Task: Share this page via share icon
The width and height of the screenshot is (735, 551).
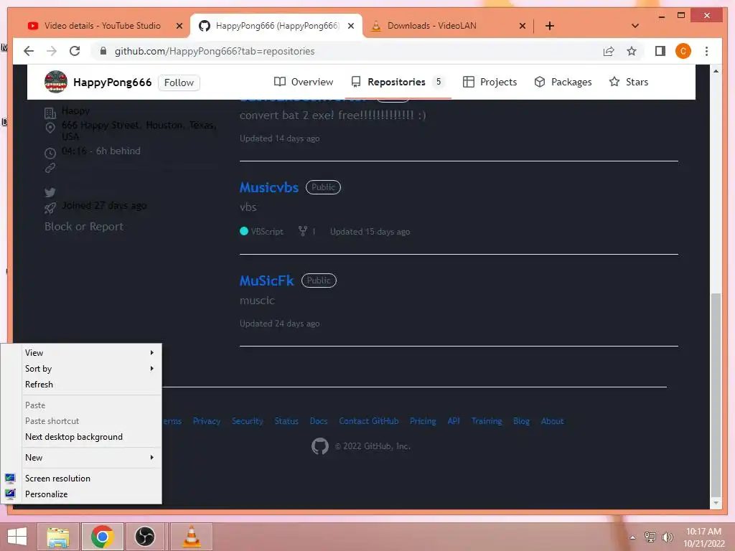Action: point(609,51)
